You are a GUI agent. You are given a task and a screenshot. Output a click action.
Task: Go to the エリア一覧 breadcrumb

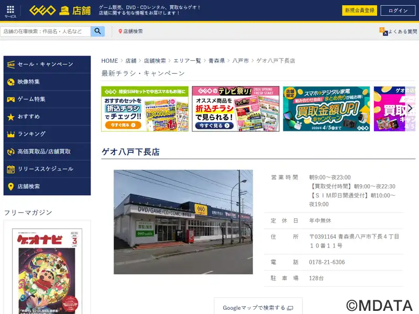point(187,61)
